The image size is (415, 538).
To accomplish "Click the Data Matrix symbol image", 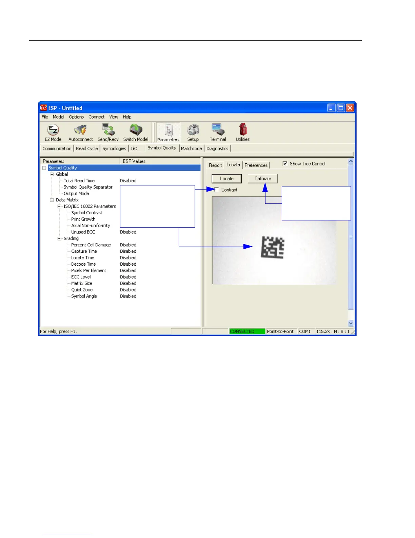I will pos(273,248).
